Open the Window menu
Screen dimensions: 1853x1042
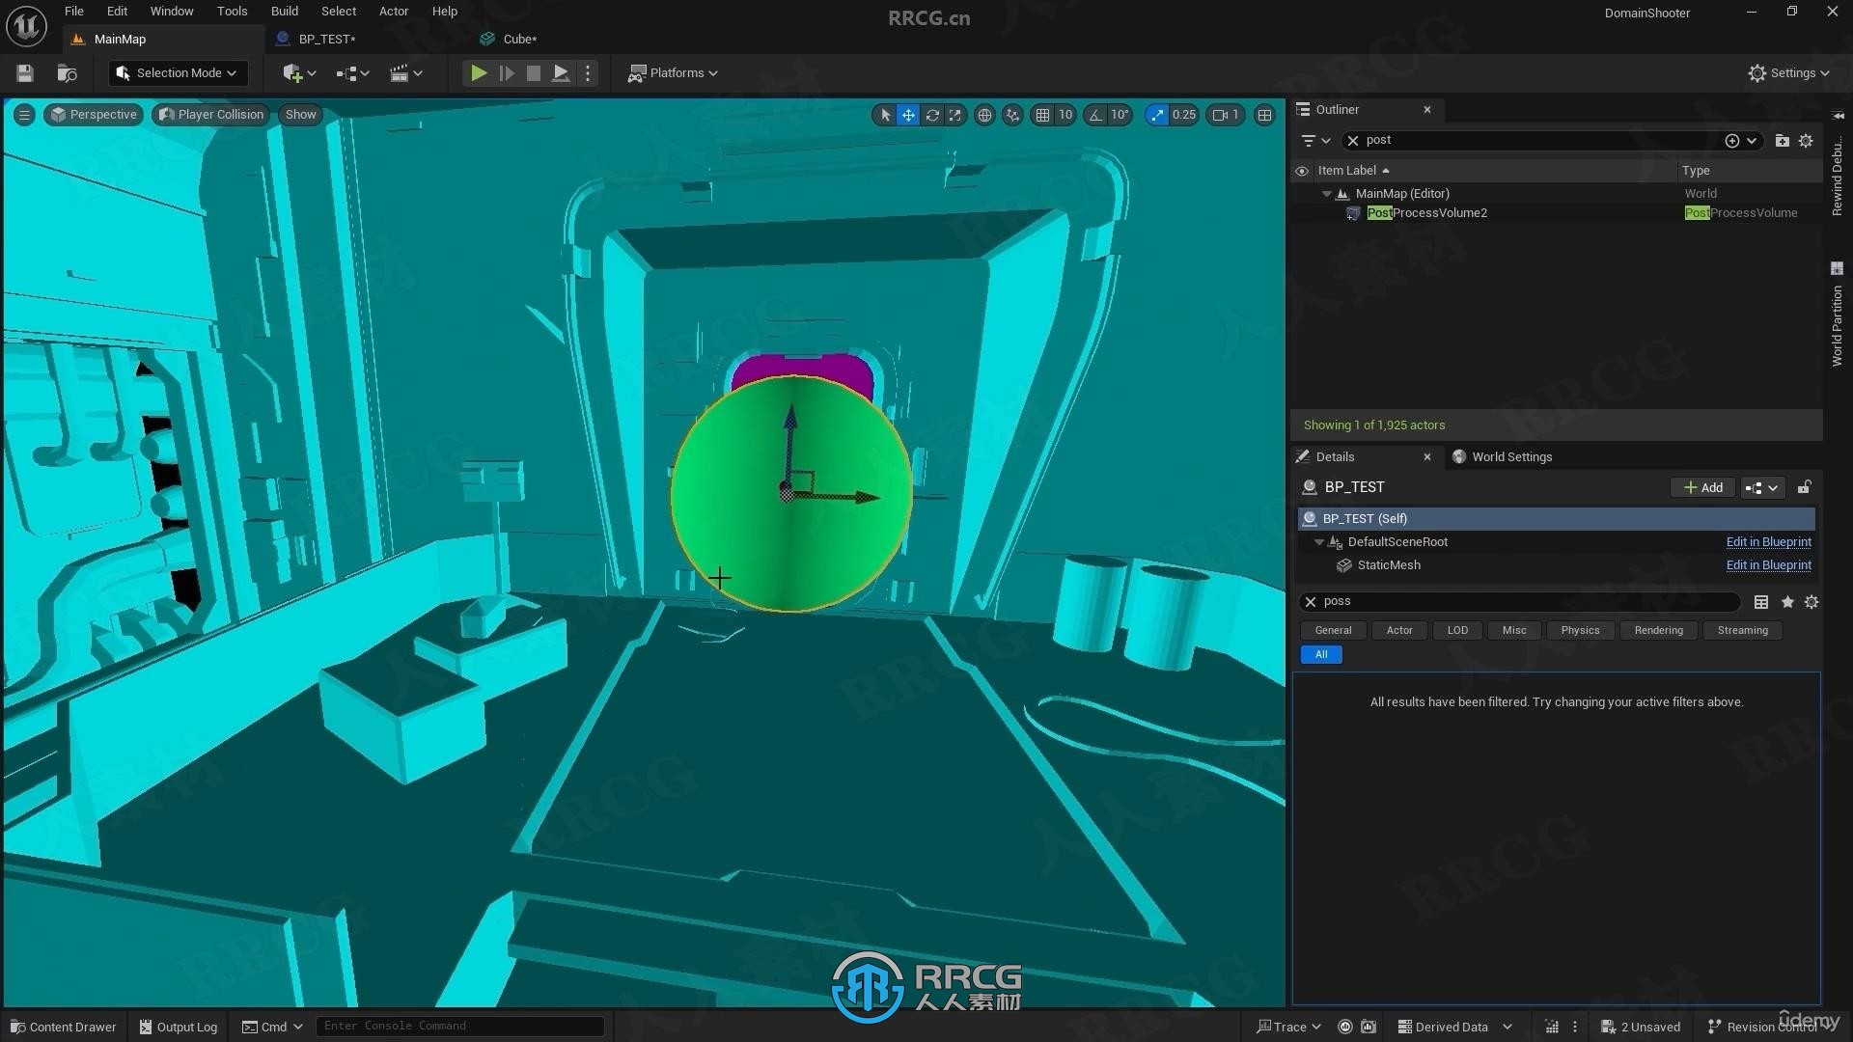point(172,12)
